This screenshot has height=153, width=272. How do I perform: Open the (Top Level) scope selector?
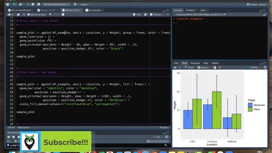pos(23,127)
